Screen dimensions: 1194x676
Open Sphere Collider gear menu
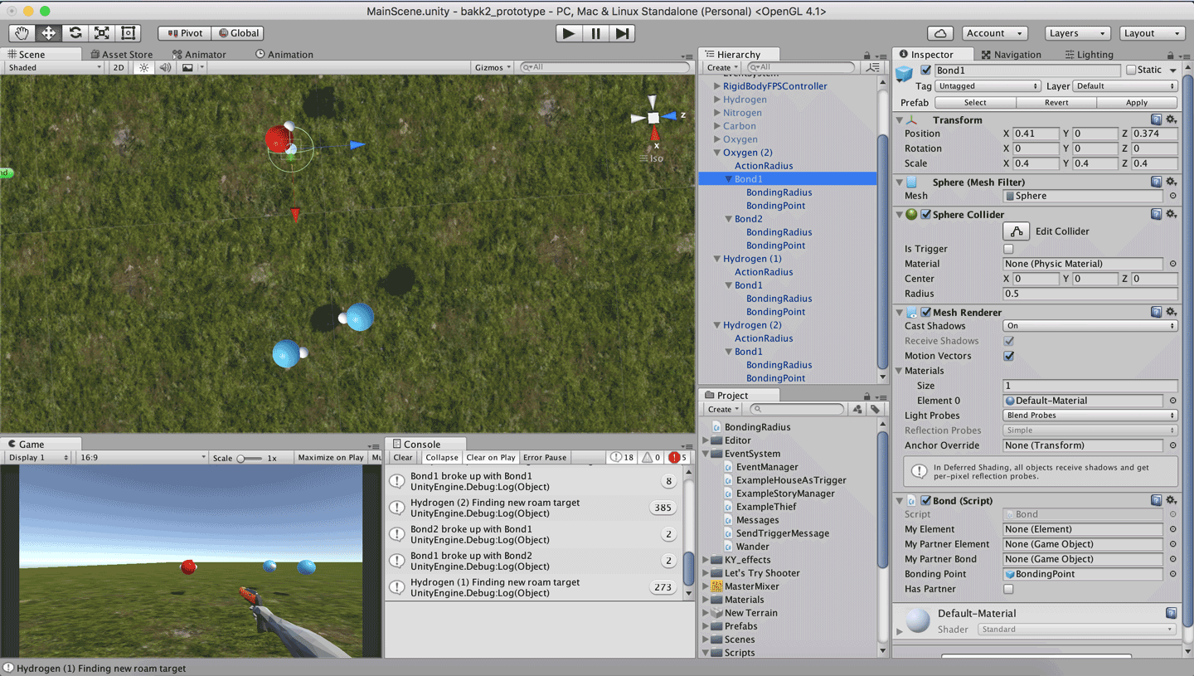tap(1171, 214)
